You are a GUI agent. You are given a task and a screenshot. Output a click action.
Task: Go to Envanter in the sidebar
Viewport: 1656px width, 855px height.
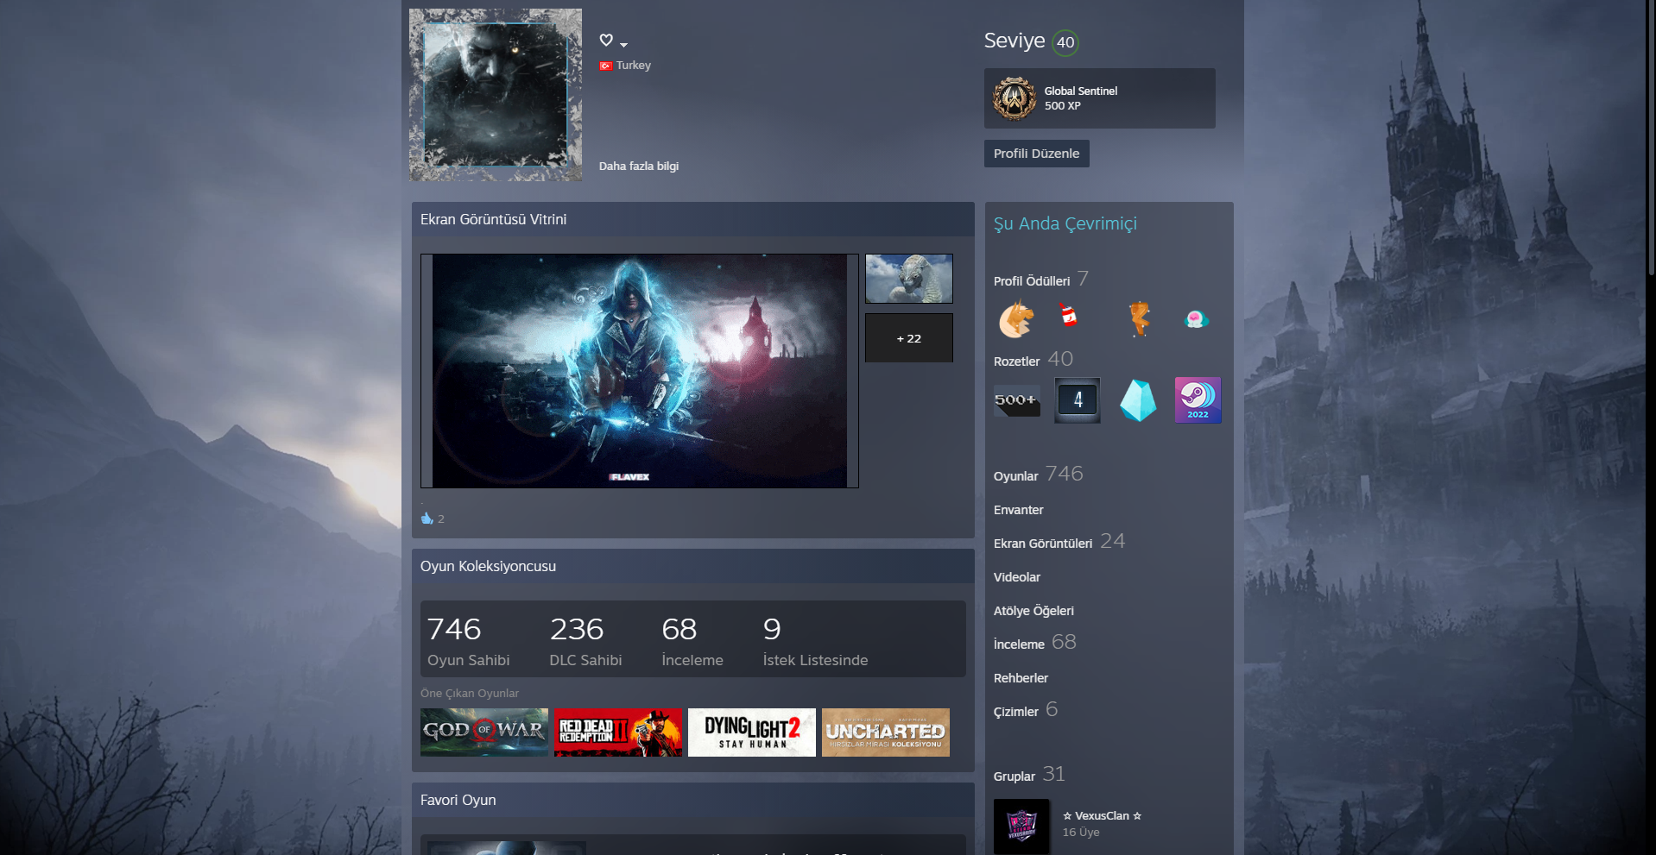(x=1019, y=510)
